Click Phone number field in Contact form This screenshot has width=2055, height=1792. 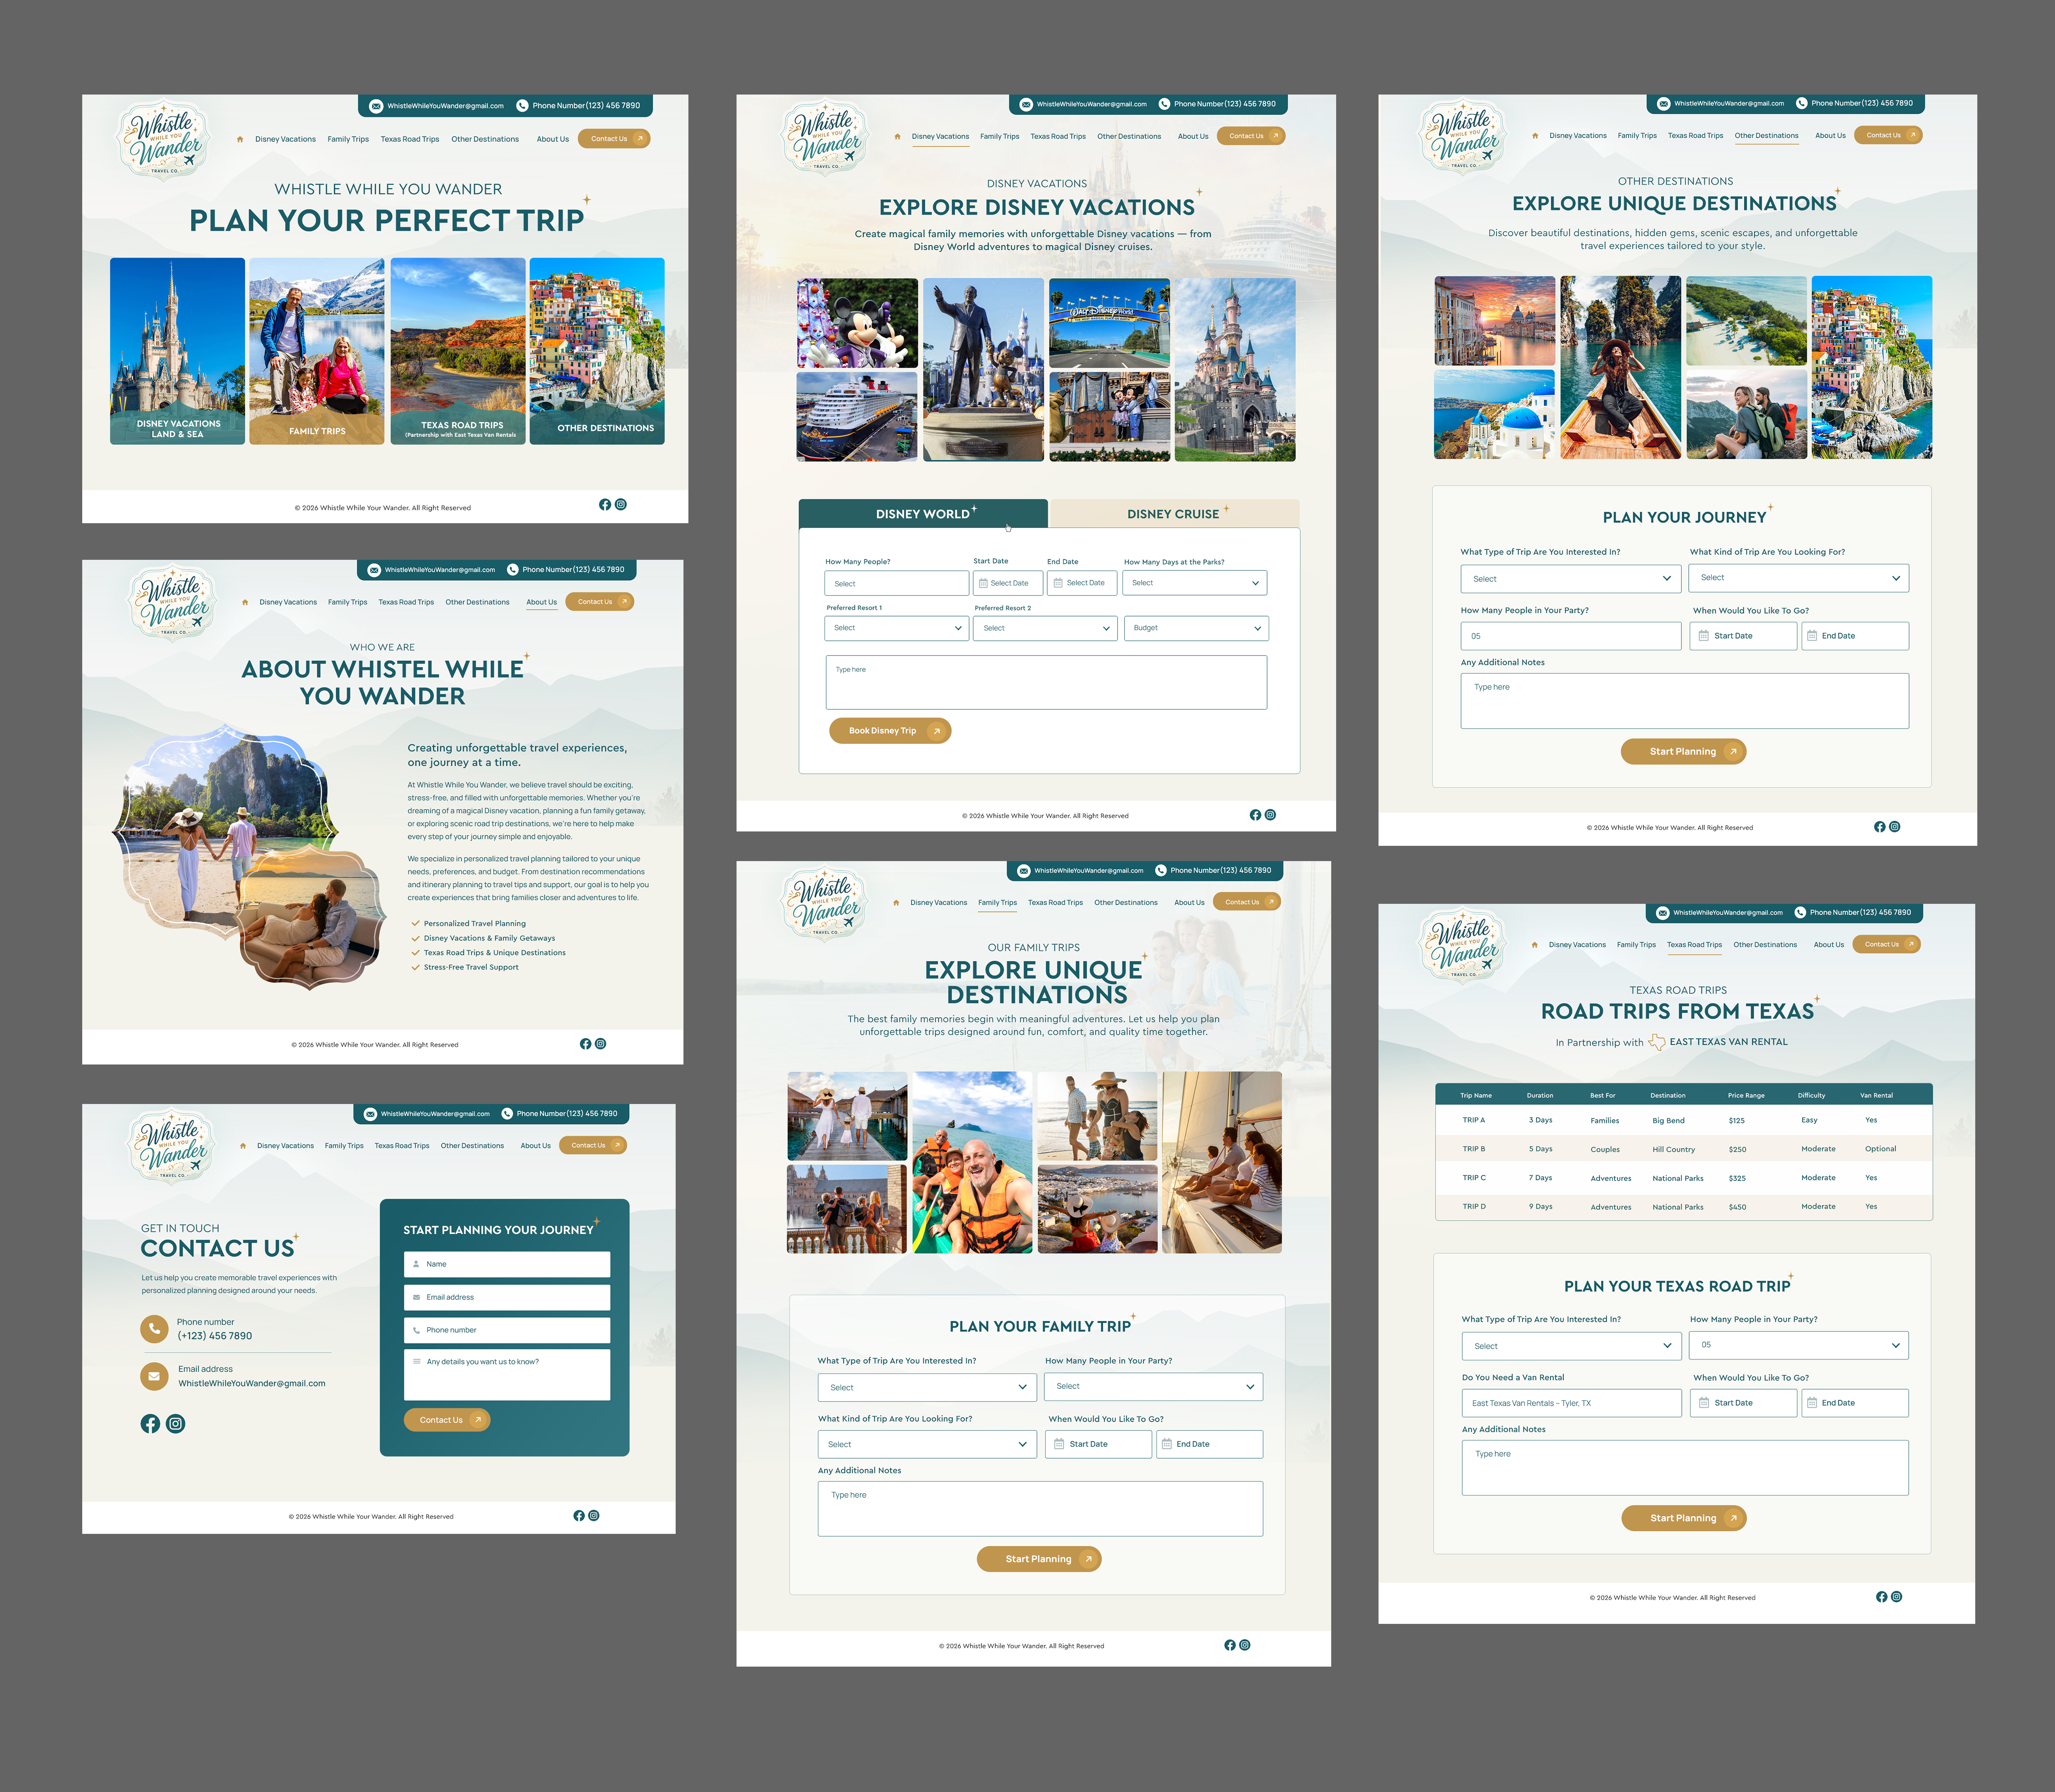[507, 1330]
